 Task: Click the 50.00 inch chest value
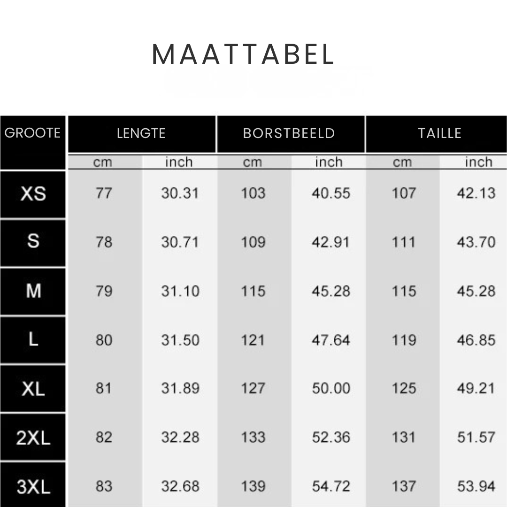(331, 388)
